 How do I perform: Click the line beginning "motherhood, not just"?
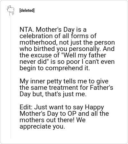(x=67, y=42)
